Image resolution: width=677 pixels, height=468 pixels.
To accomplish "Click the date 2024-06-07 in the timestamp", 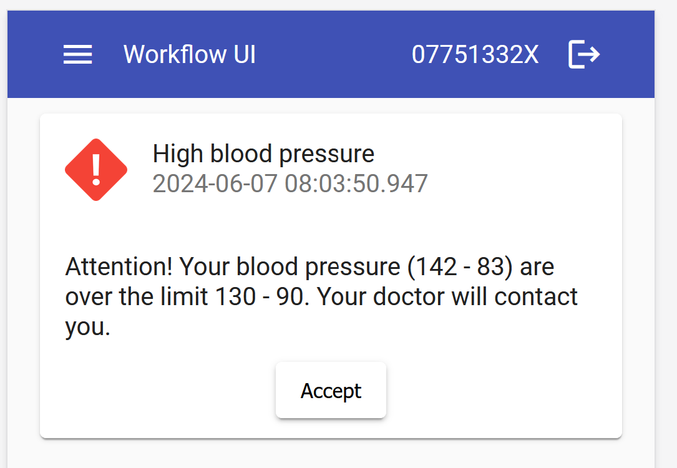I will click(x=215, y=184).
